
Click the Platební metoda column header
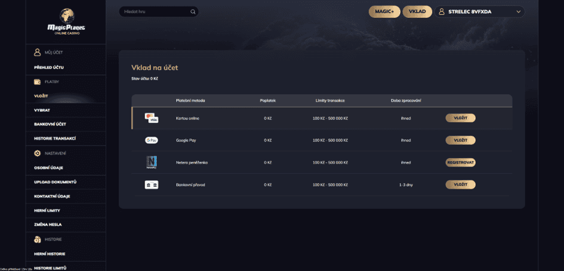[190, 101]
